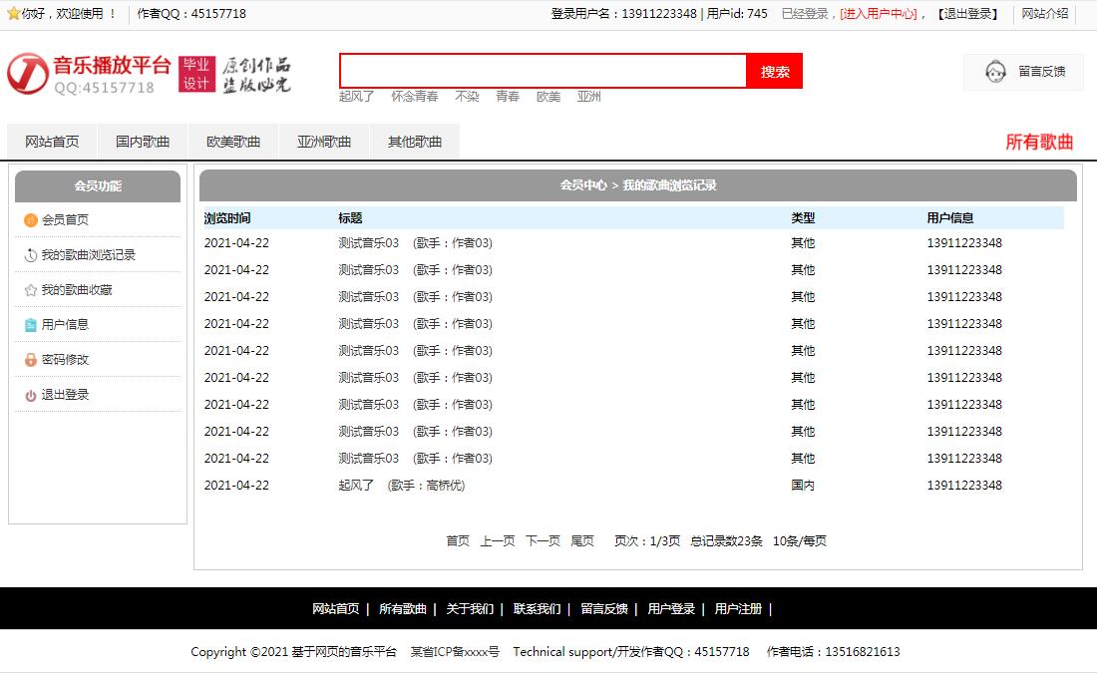Open footer 用户登录 link
The width and height of the screenshot is (1097, 679).
[x=671, y=609]
